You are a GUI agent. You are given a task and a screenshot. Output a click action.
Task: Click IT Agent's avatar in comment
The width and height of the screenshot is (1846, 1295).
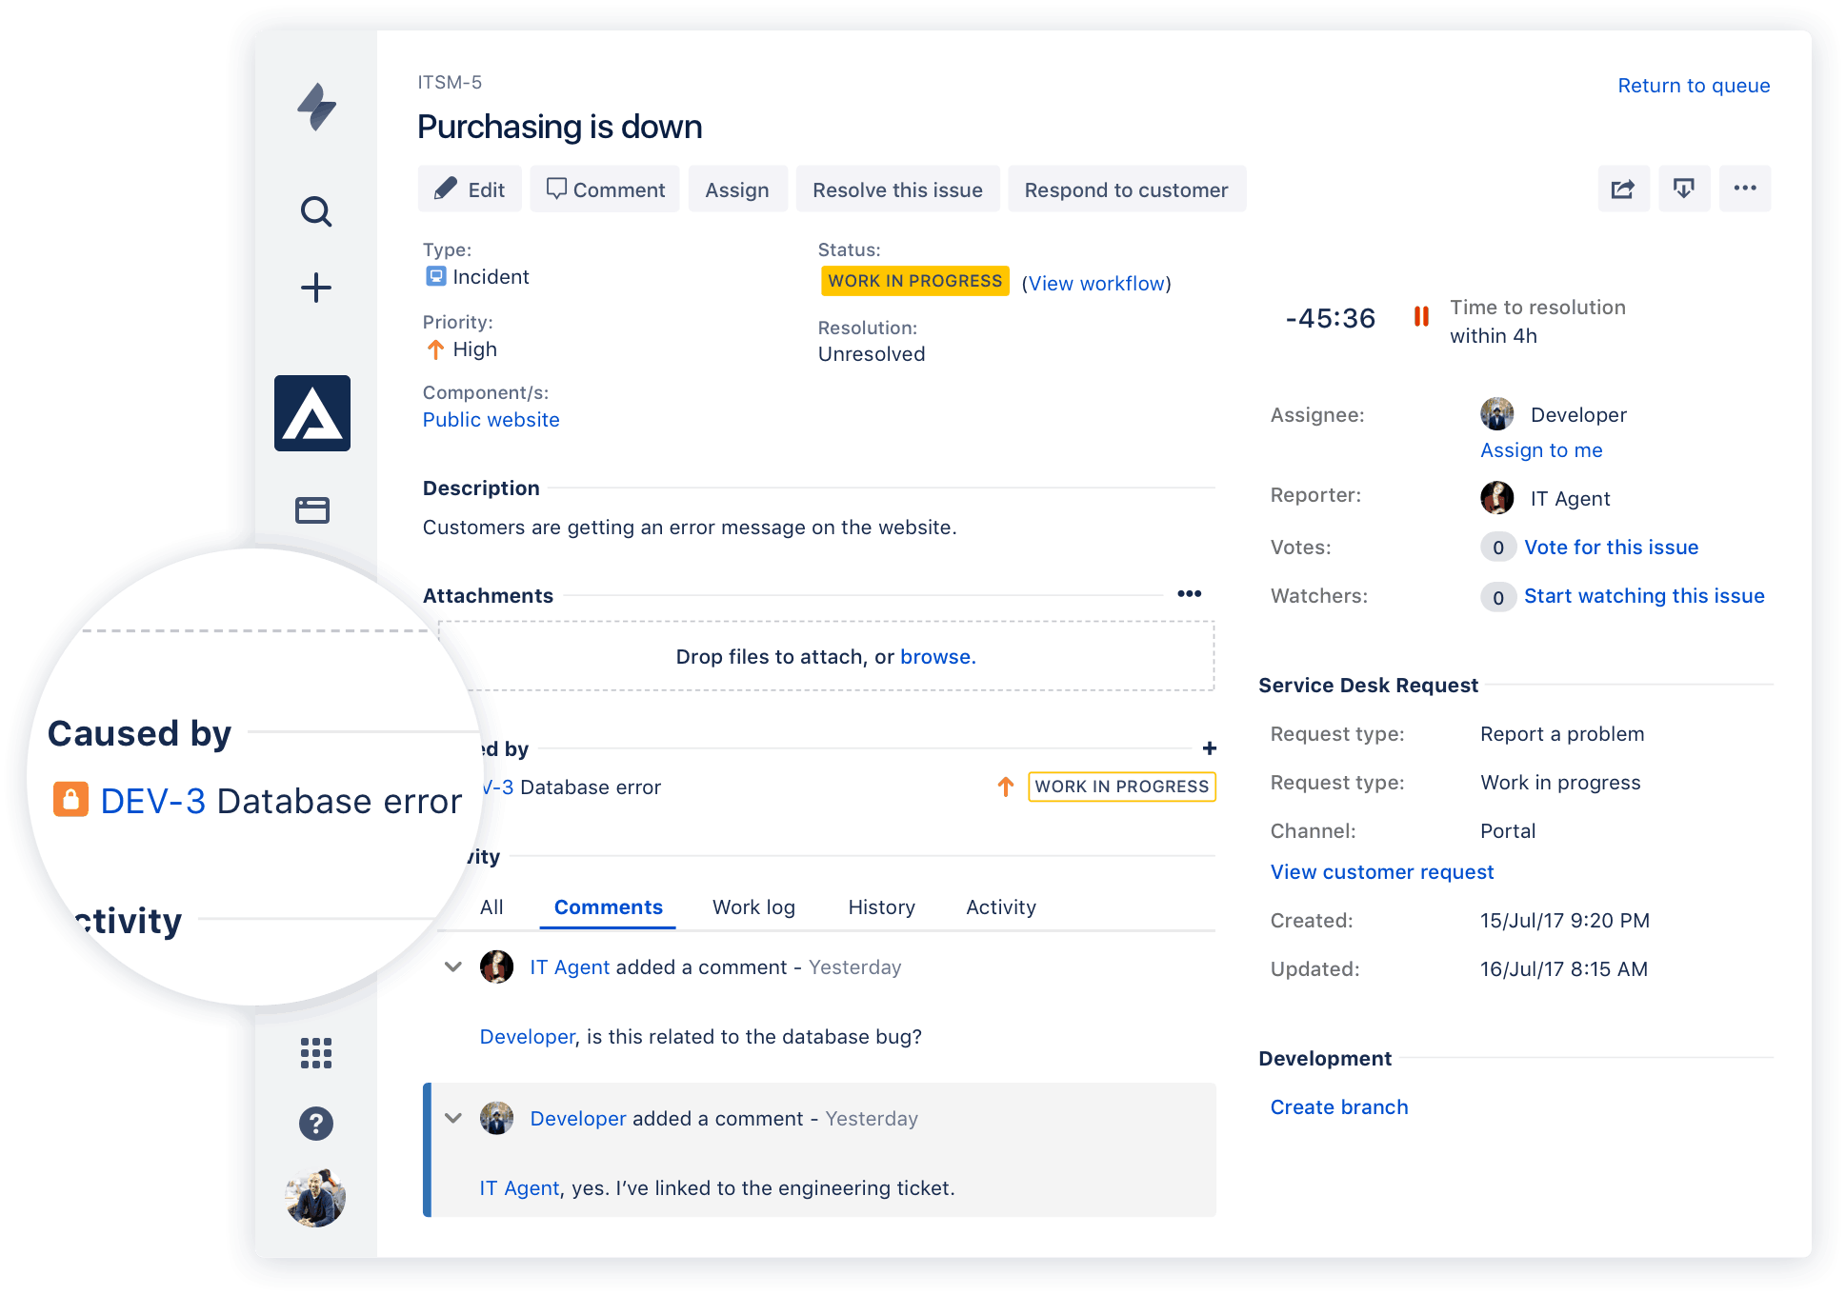(x=497, y=966)
